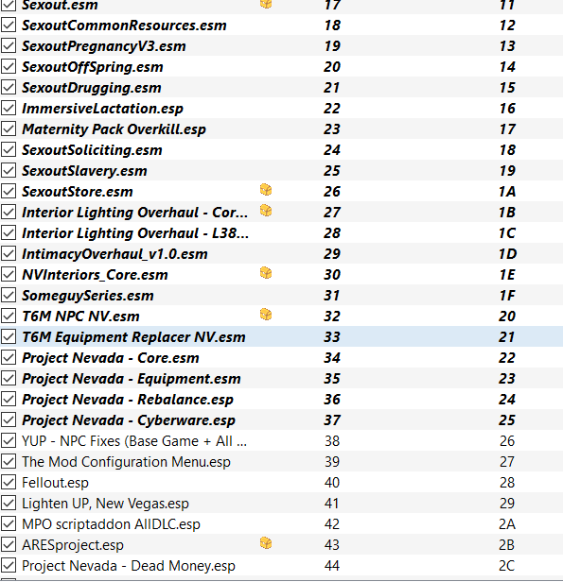The height and width of the screenshot is (582, 563).
Task: Toggle the SexoutDrugging.esm checkbox
Action: [9, 87]
